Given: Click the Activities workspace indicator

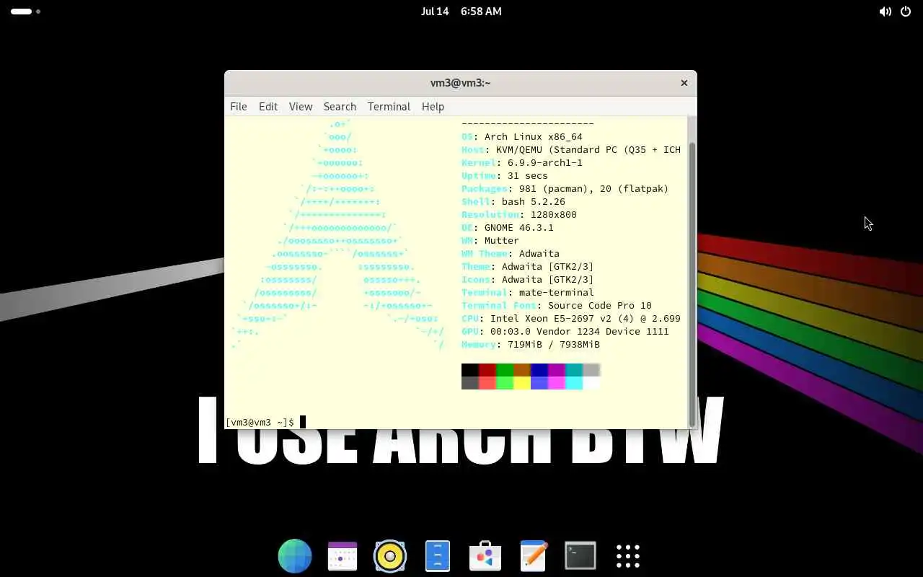Looking at the screenshot, I should [x=25, y=12].
